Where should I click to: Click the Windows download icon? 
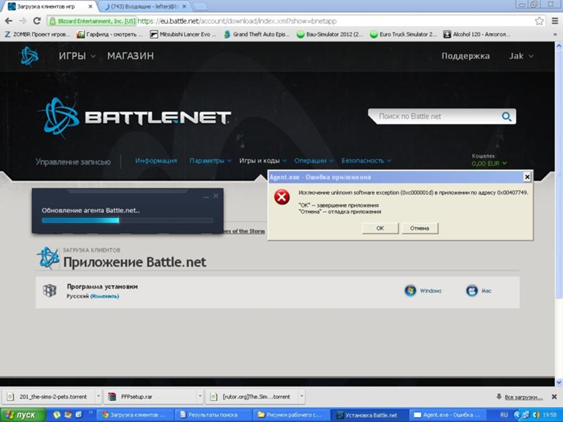tap(410, 290)
